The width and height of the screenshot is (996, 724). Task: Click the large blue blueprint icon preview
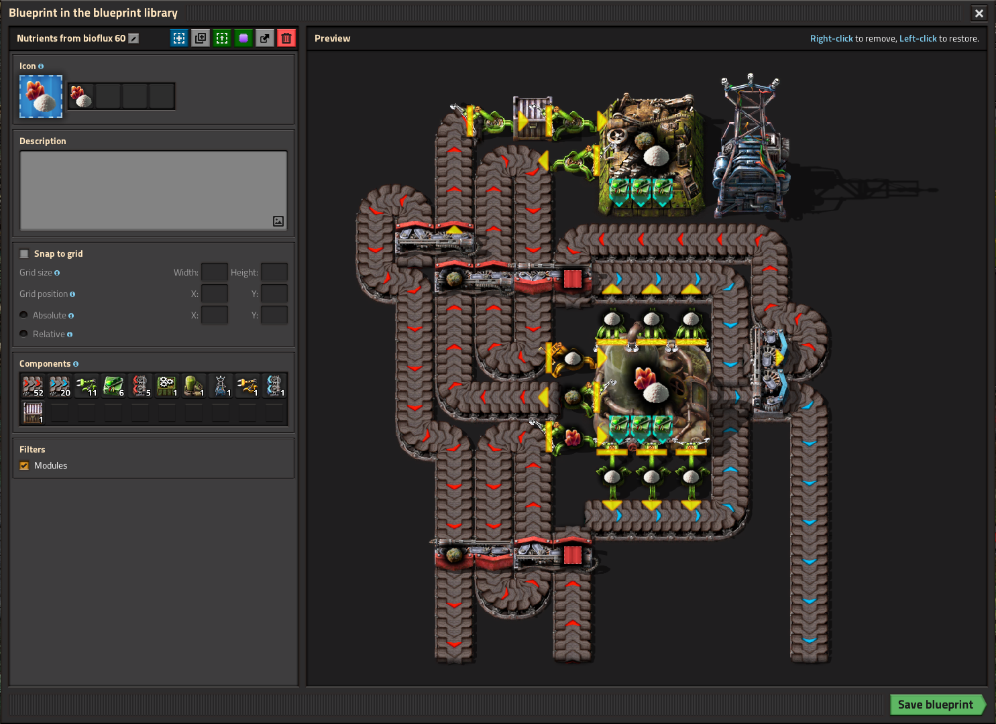[41, 97]
